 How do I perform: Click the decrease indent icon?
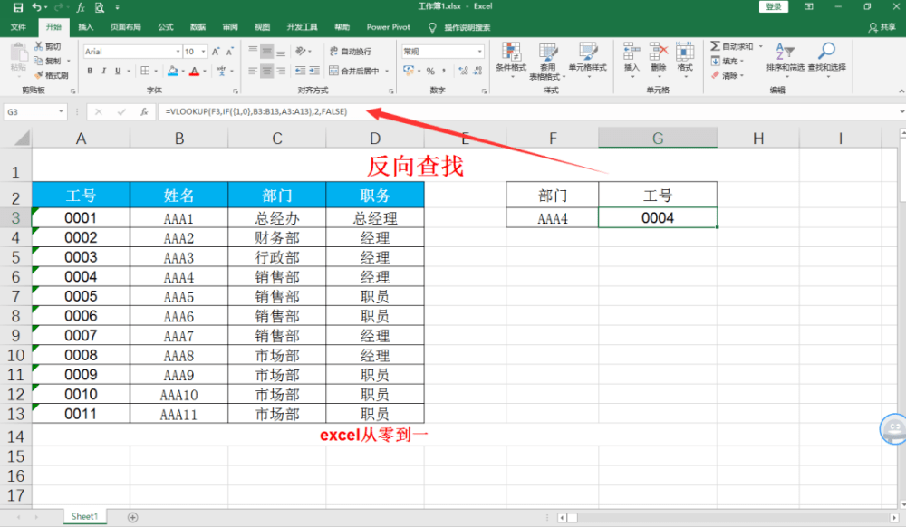(x=301, y=71)
